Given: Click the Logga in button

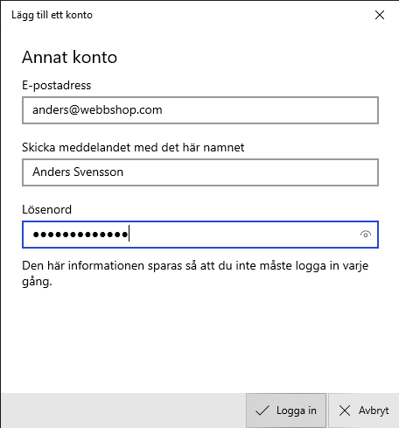Looking at the screenshot, I should pos(286,410).
